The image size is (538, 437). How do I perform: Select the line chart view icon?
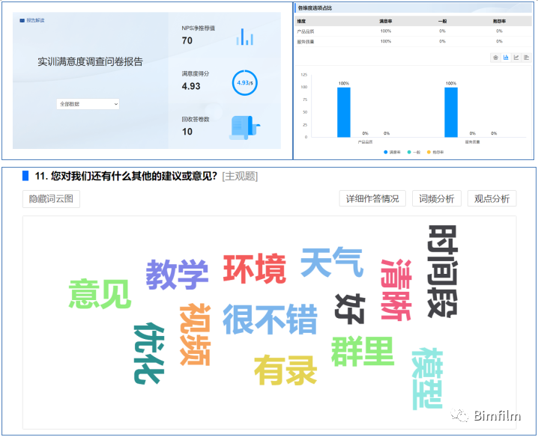[516, 58]
